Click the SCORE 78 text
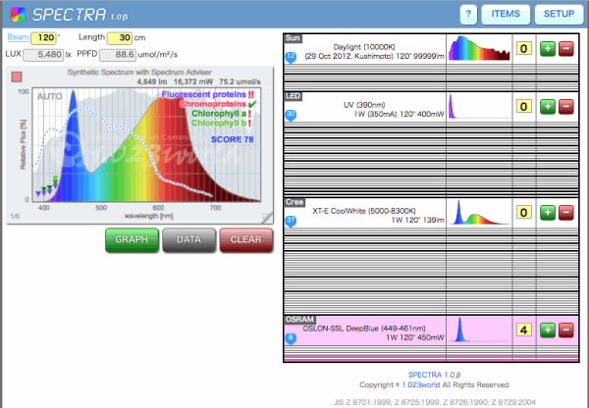 pyautogui.click(x=232, y=139)
